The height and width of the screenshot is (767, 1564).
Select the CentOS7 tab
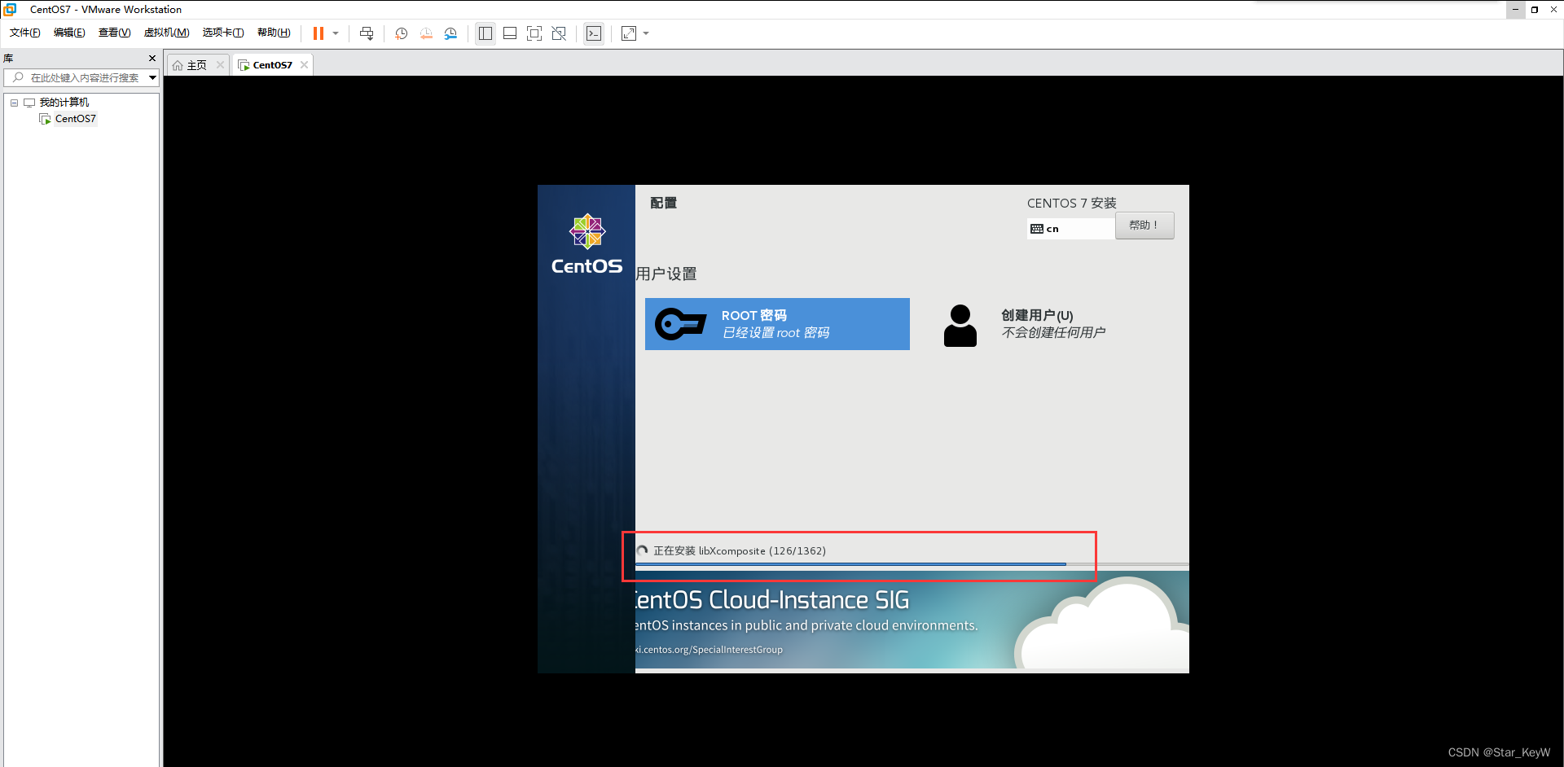[x=272, y=65]
